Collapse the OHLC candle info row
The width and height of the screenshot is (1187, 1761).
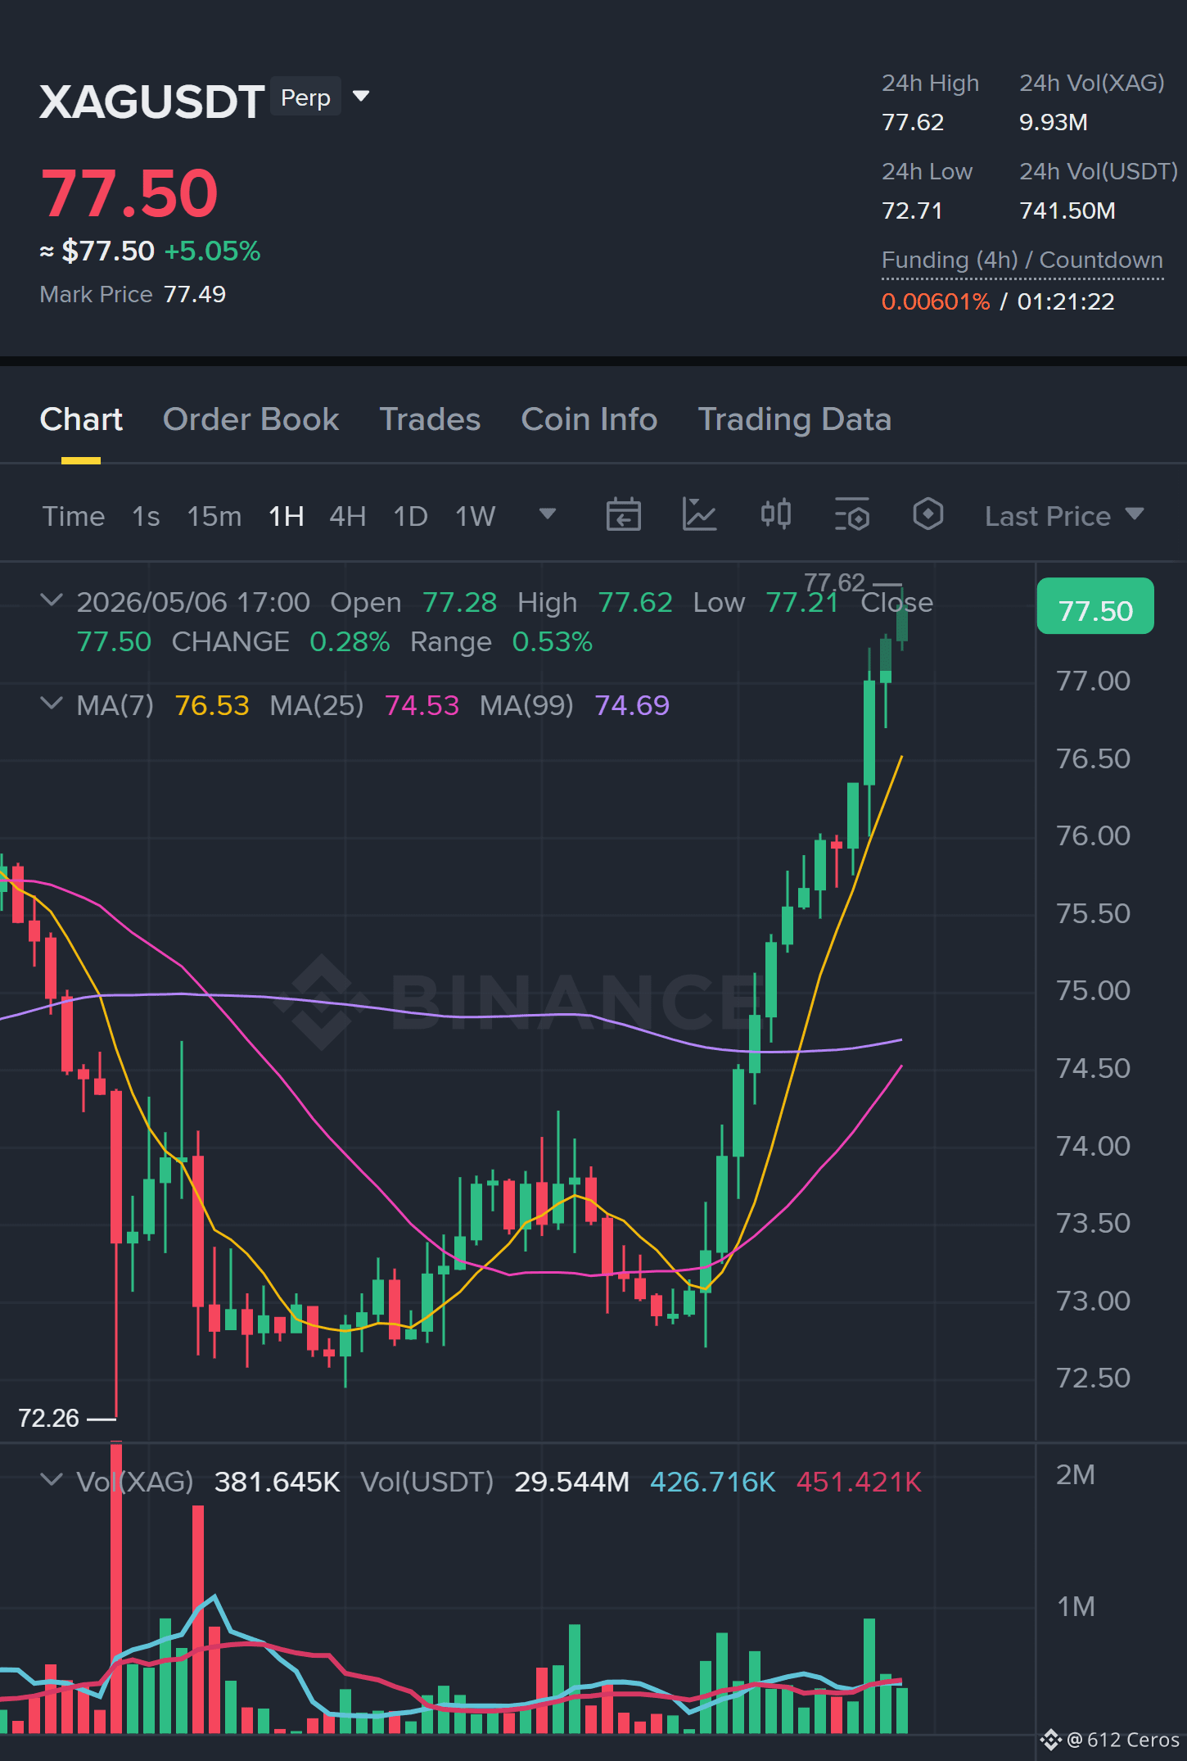[52, 600]
